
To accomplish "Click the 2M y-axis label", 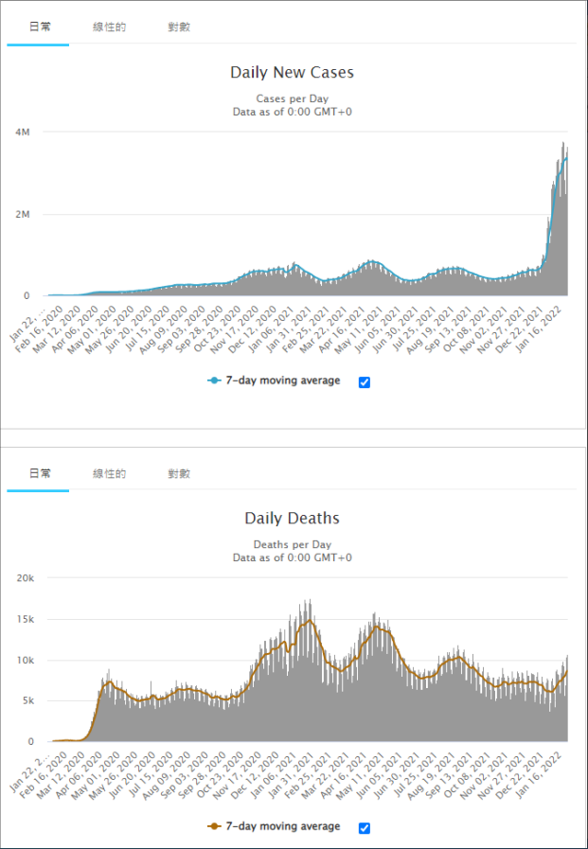I will tap(23, 214).
